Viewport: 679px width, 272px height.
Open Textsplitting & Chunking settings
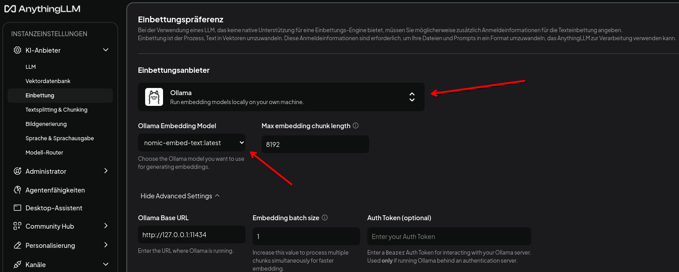point(56,109)
